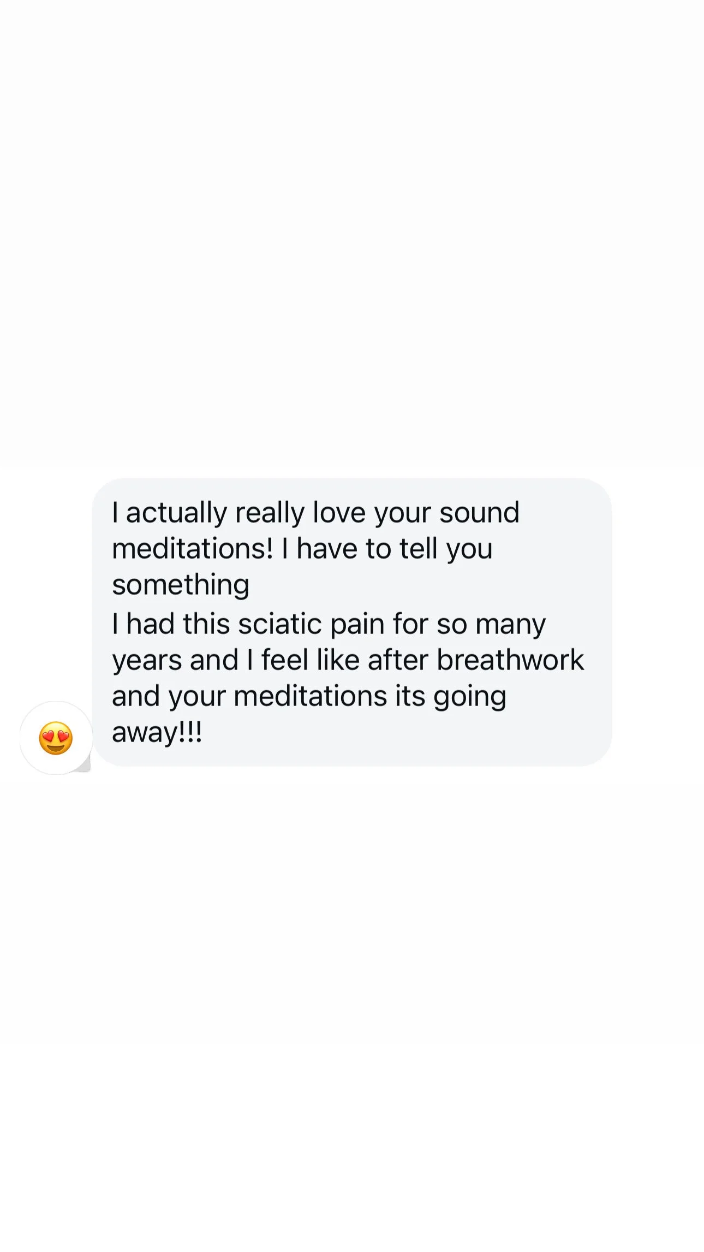The image size is (704, 1252).
Task: Click the word "actually" on the first line
Action: point(176,514)
